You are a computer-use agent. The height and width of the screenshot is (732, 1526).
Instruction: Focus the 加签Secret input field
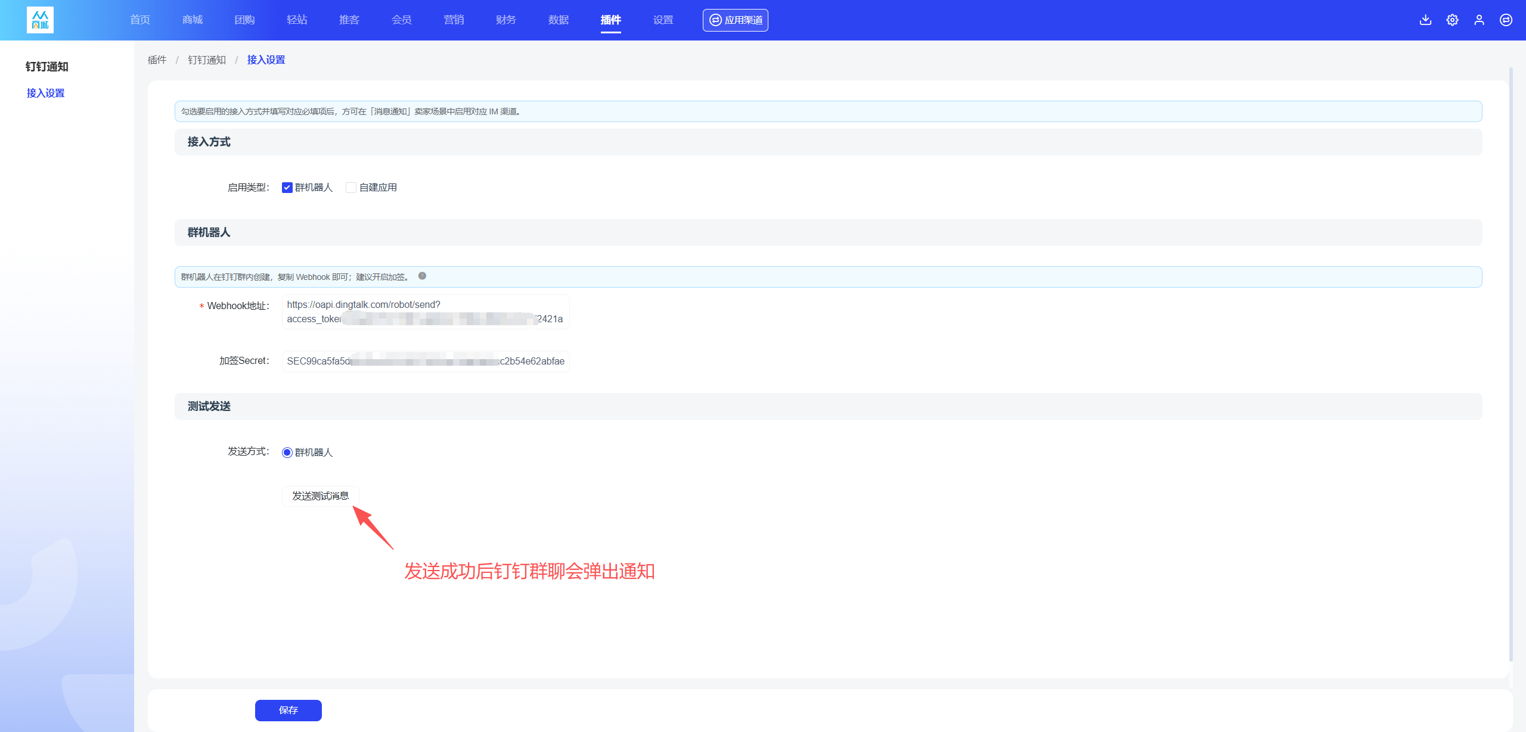tap(426, 361)
